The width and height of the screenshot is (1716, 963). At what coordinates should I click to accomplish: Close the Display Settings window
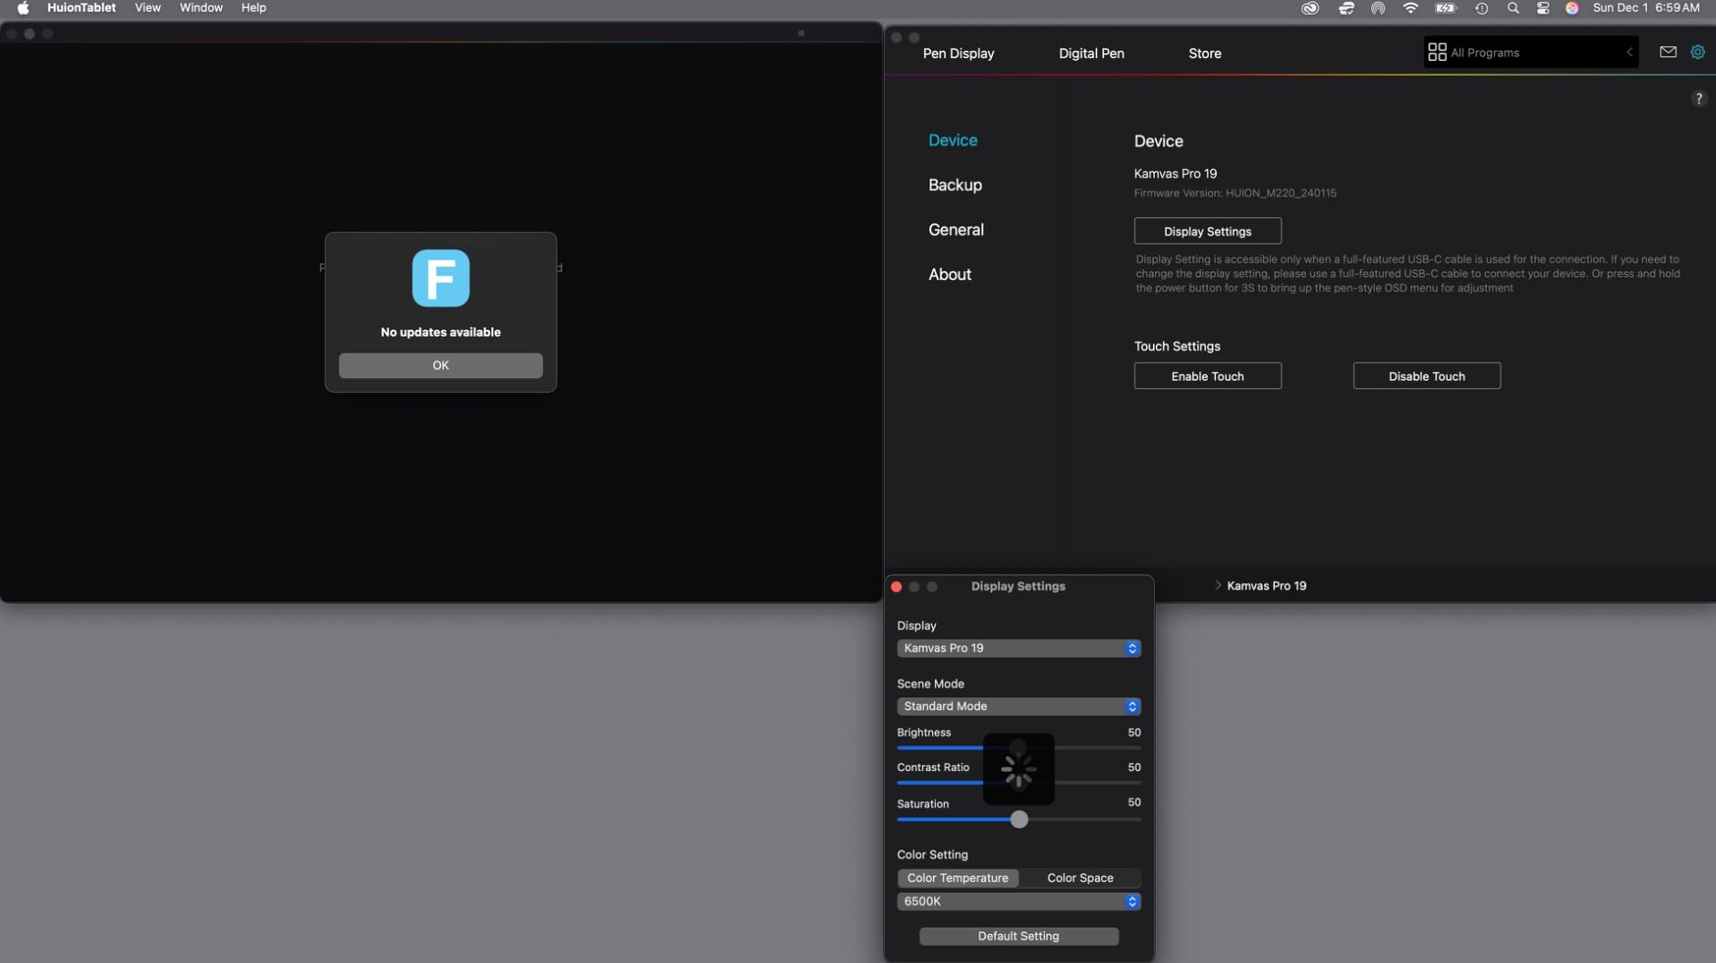coord(897,587)
